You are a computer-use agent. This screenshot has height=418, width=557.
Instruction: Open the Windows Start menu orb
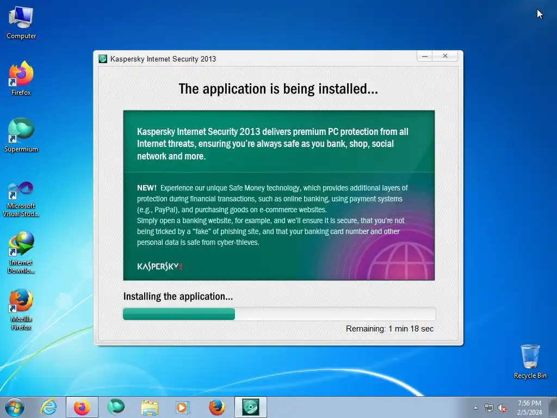pos(15,407)
